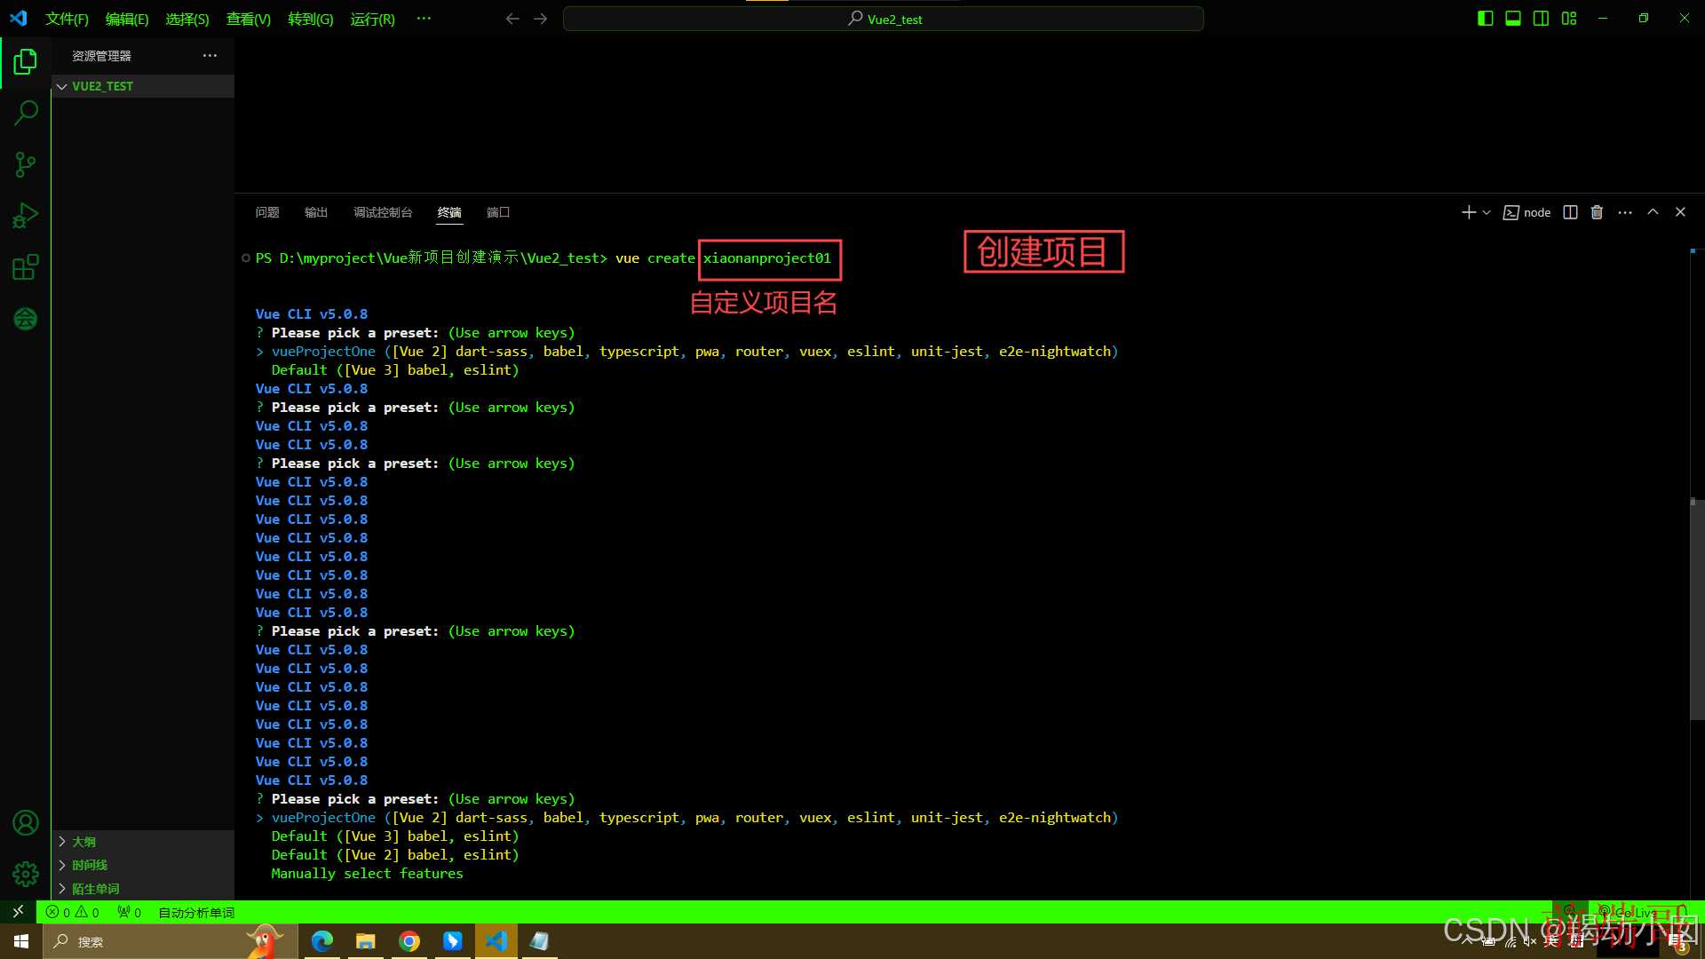The height and width of the screenshot is (959, 1705).
Task: Open the Explorer view in activity bar
Action: point(26,61)
